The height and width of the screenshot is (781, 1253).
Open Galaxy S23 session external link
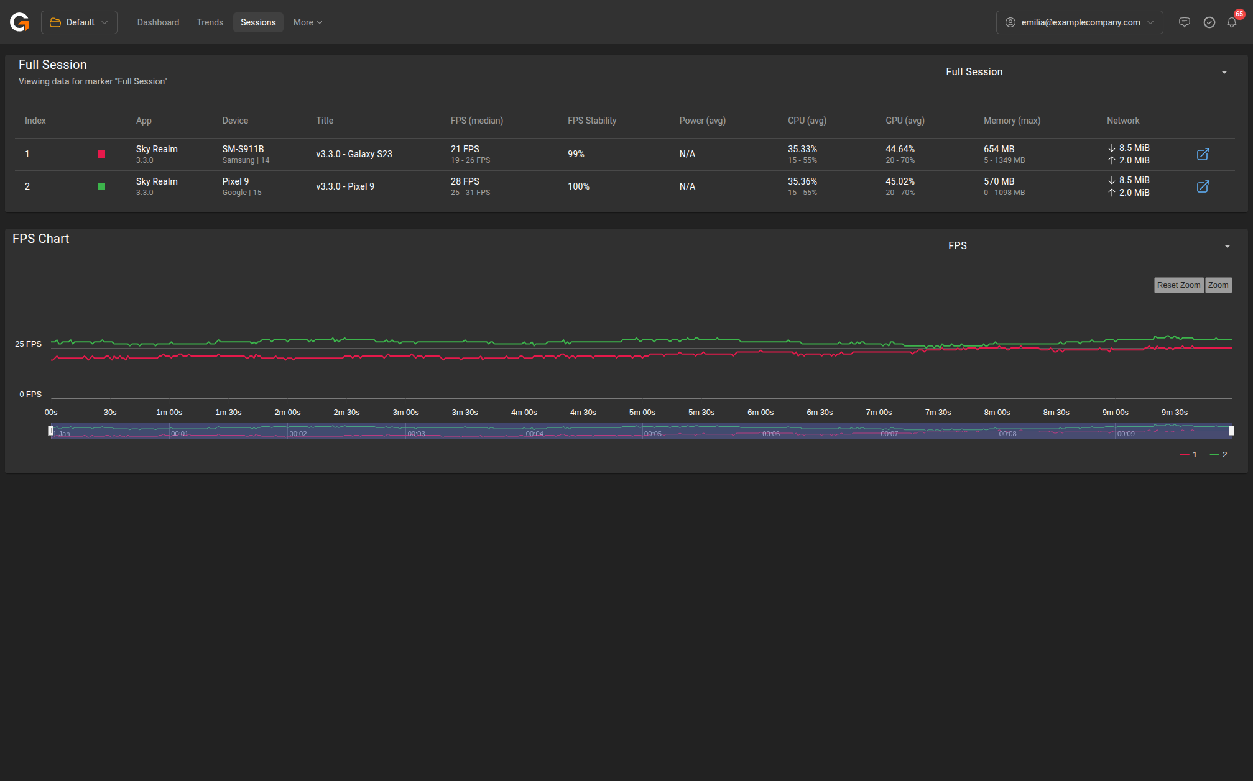point(1203,154)
